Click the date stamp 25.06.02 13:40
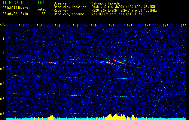Image resolution: width=189 pixels, height=120 pixels. pyautogui.click(x=15, y=14)
